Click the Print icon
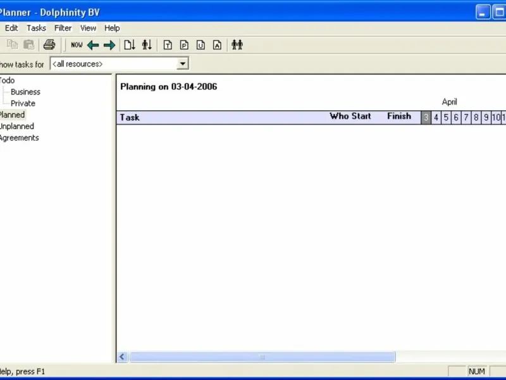This screenshot has width=506, height=380. (x=49, y=44)
